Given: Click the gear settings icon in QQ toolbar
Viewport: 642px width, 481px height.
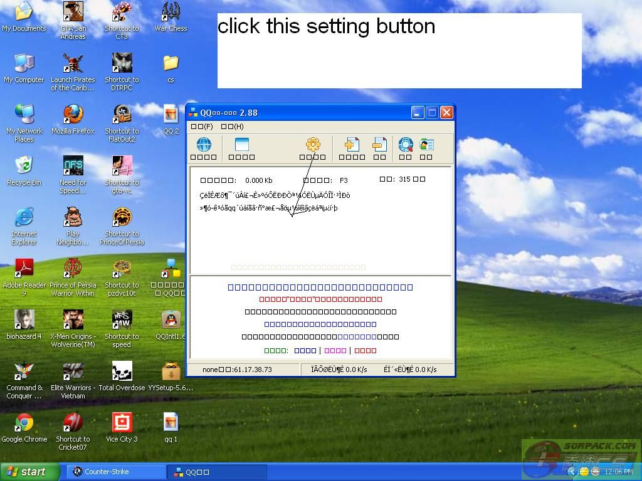Looking at the screenshot, I should click(x=313, y=145).
